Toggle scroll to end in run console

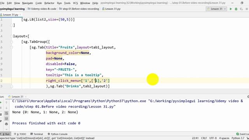(x=6, y=118)
